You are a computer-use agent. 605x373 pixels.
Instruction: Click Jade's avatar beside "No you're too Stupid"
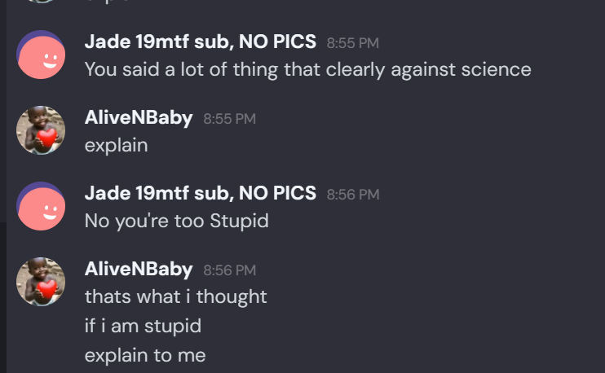pos(41,205)
